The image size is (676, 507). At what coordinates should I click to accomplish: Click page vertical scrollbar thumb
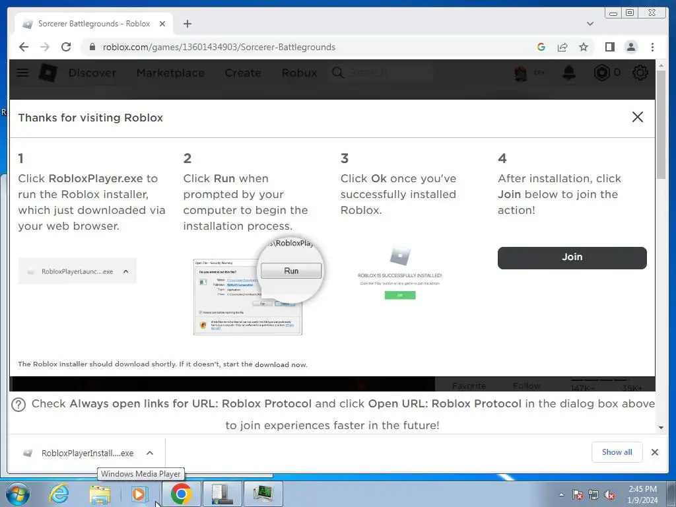point(661,124)
